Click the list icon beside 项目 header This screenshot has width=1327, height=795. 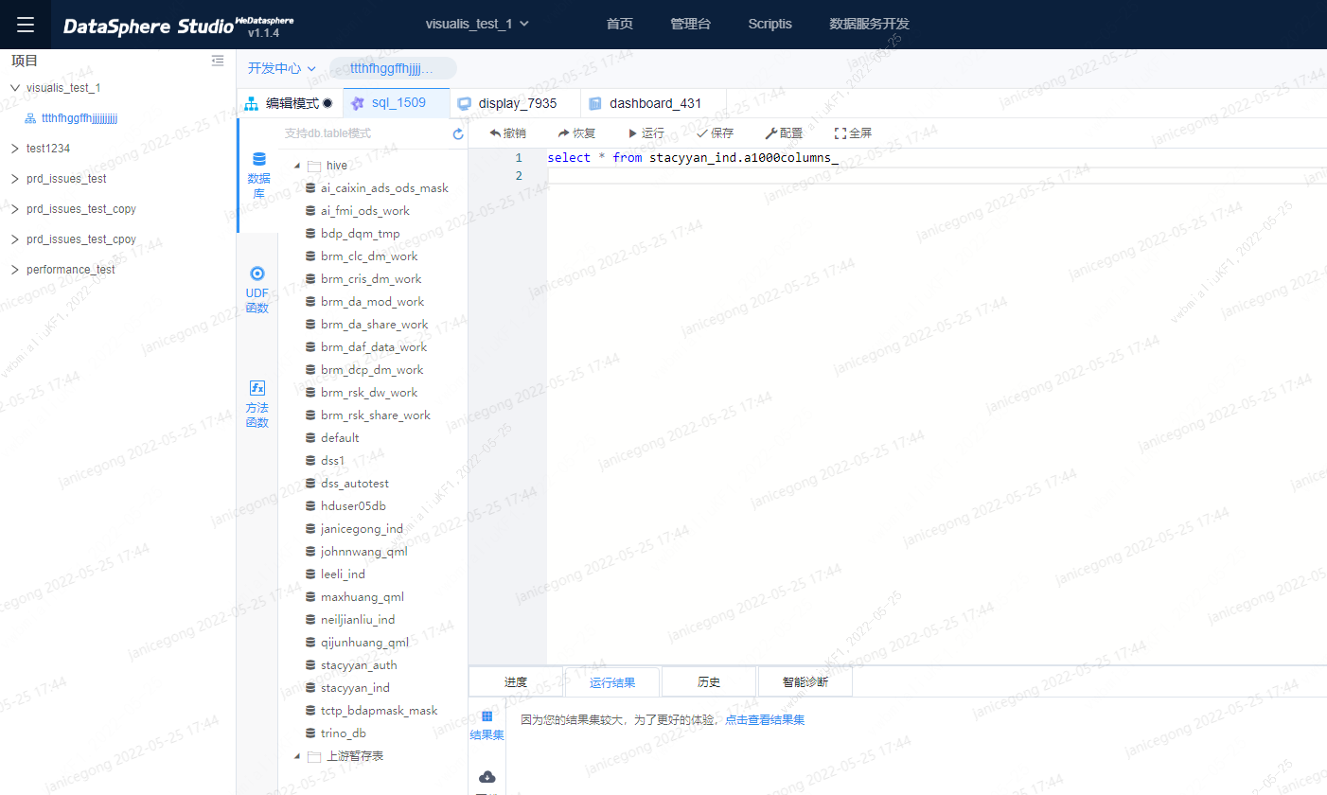[x=218, y=61]
